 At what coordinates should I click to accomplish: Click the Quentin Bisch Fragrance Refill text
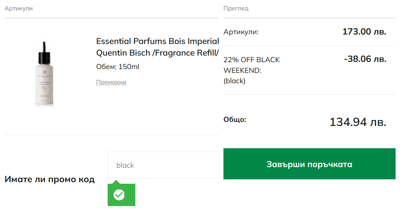pos(157,53)
